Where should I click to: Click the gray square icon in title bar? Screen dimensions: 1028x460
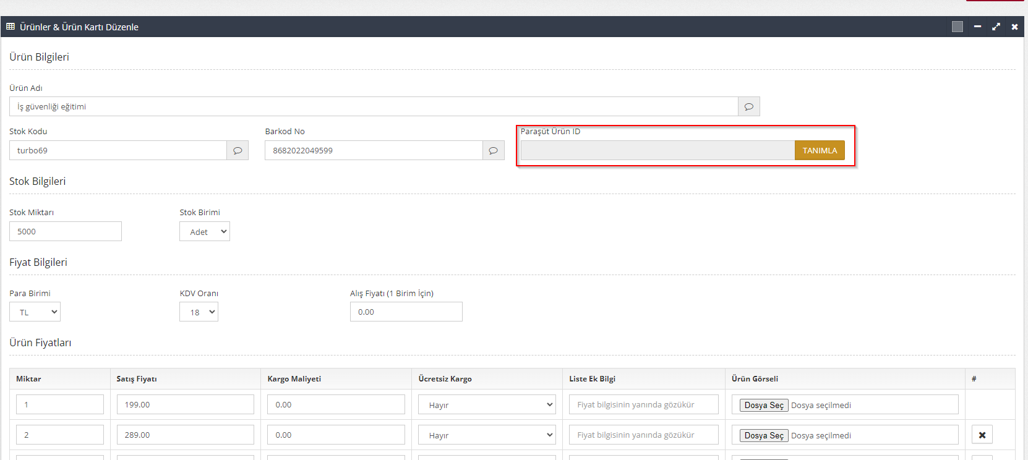957,27
